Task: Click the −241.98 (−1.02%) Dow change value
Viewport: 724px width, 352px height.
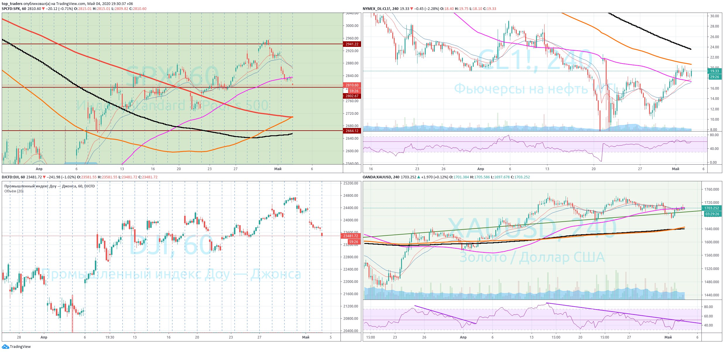Action: (x=61, y=177)
